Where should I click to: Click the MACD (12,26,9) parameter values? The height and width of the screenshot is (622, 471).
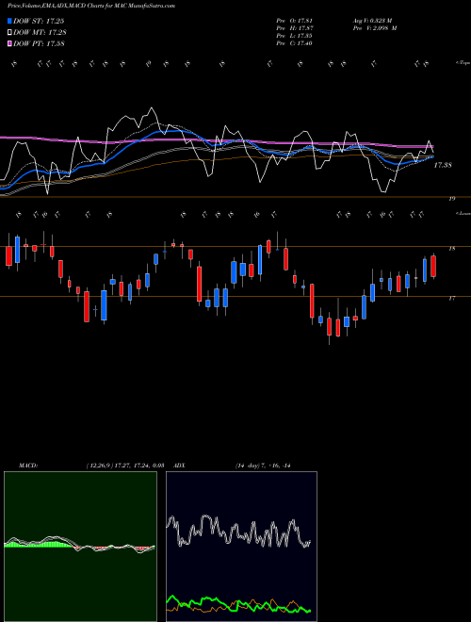tap(125, 466)
